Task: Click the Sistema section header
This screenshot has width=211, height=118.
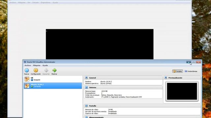Action: 123,88
